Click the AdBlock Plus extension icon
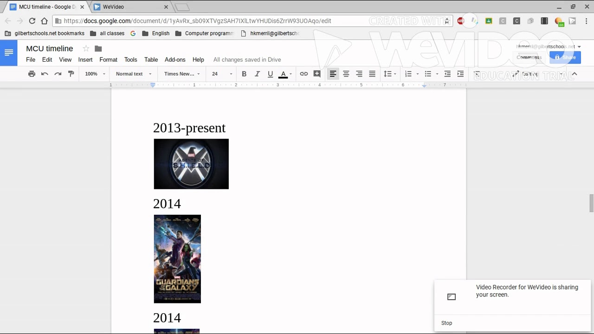594x334 pixels. pos(461,21)
